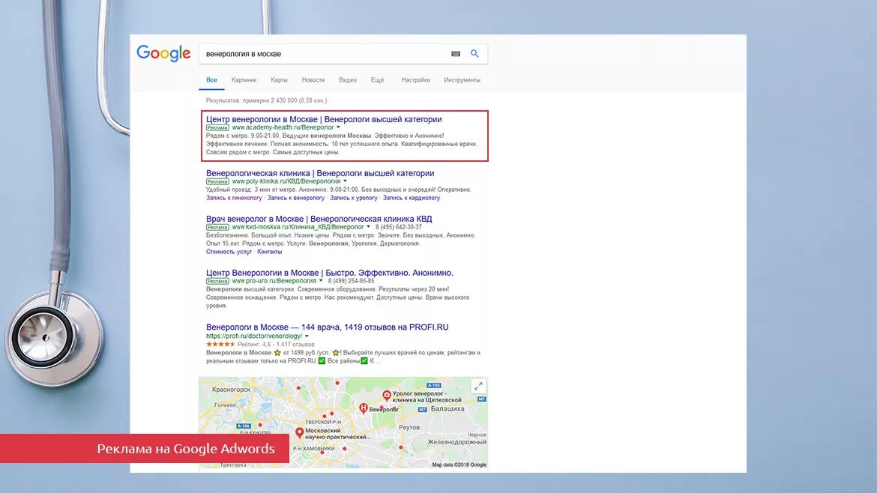This screenshot has width=877, height=493.
Task: Open ad title Венерологическая клиника | Венерологи высшей категории
Action: tap(320, 173)
